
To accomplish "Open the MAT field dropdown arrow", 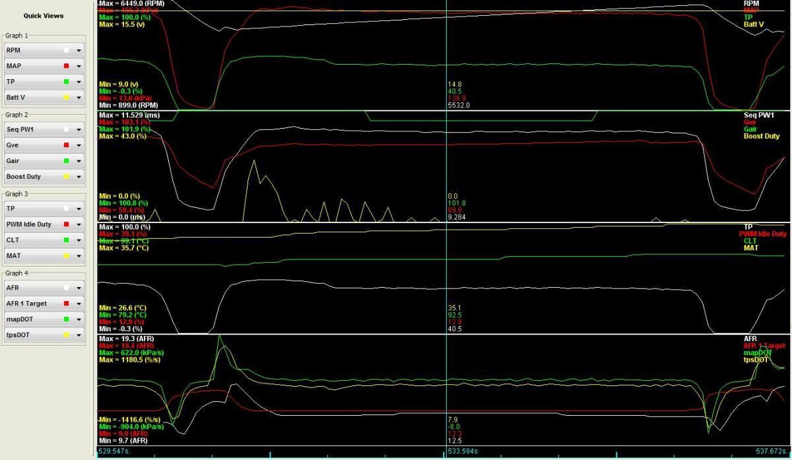I will coord(79,256).
